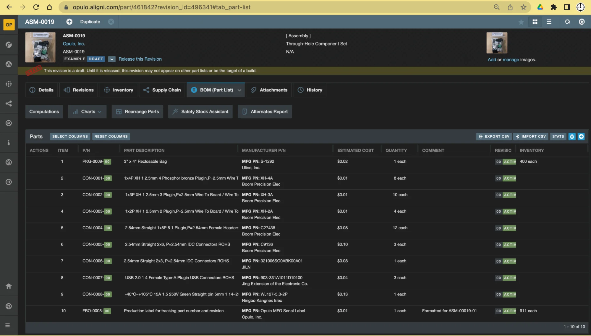This screenshot has width=591, height=336.
Task: Favorite this part with the star icon
Action: point(521,22)
